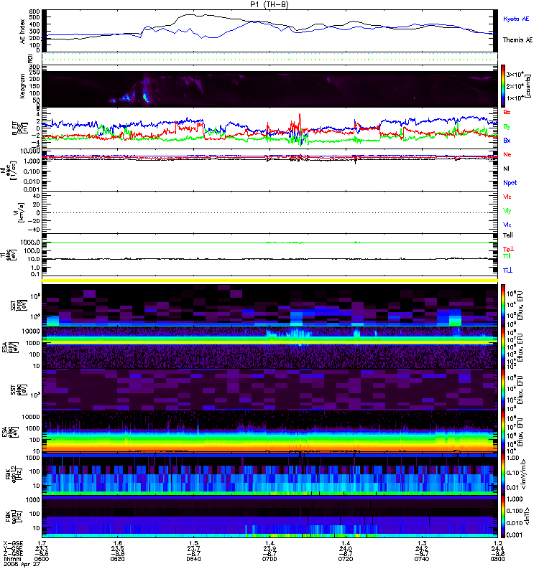Click the SST electron Eflux color bar
The width and height of the screenshot is (539, 574).
tap(503, 390)
